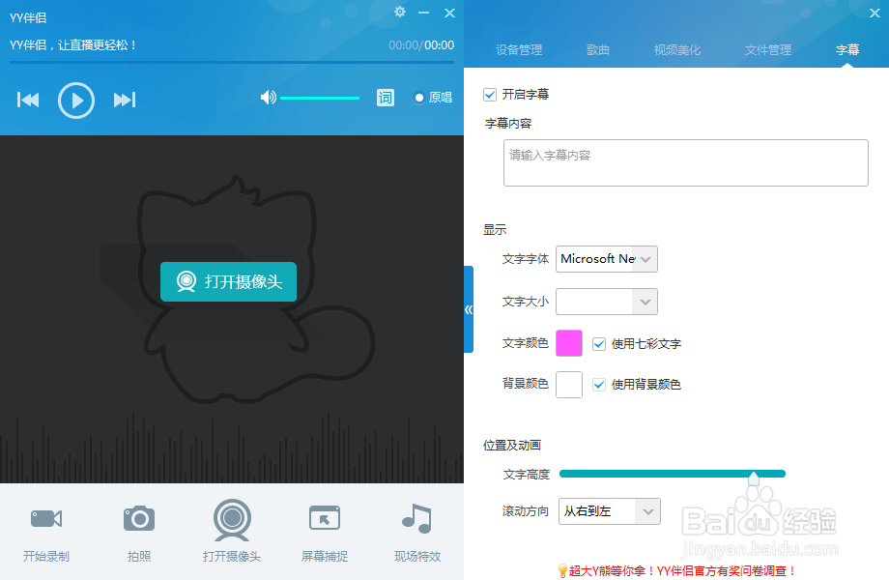
Task: Open 屏幕捕捉 screen capture
Action: click(x=325, y=532)
